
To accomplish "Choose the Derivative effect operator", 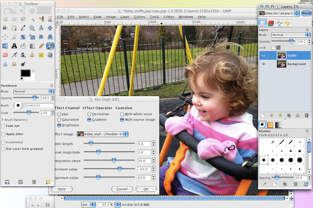I will (89, 114).
